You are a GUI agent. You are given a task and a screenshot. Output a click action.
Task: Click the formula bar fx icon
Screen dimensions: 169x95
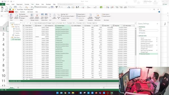coord(31,23)
